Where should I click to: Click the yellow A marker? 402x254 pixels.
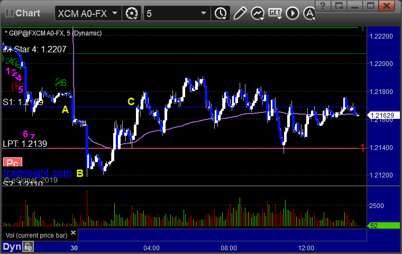coord(66,110)
